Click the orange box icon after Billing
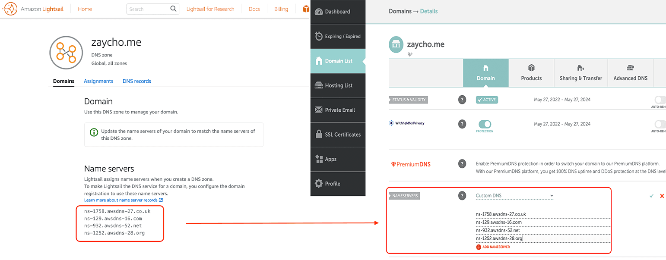Screen dimensions: 666x260 pos(306,9)
